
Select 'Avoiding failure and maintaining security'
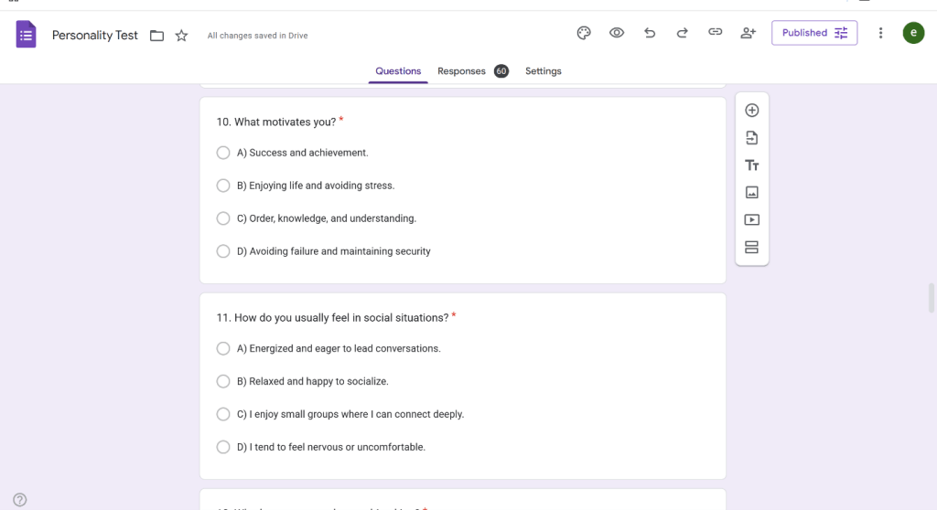click(x=223, y=251)
